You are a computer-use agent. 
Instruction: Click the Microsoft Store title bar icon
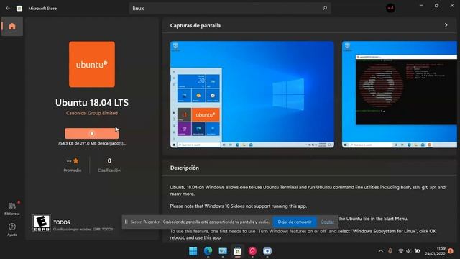click(19, 8)
